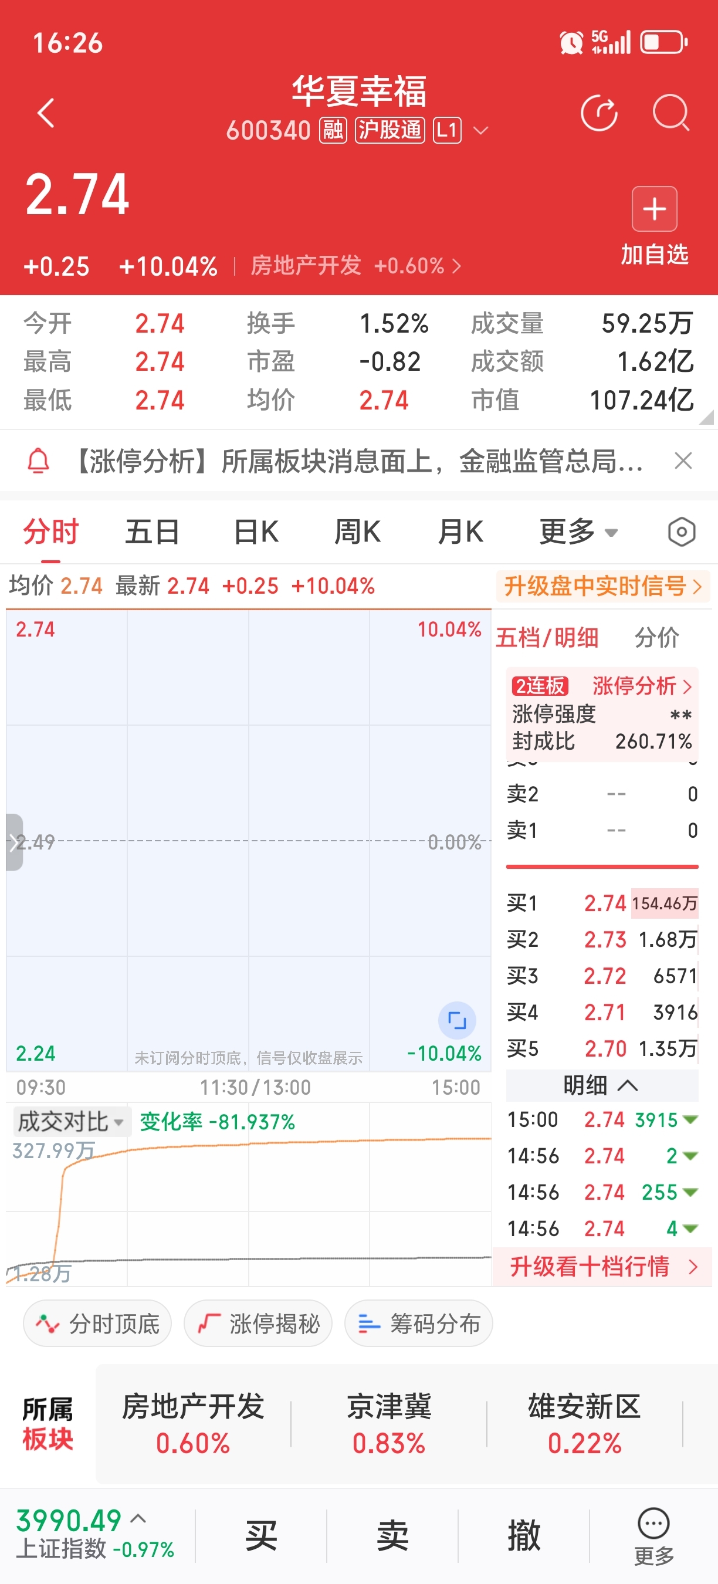
Task: Tap the alarm clock status icon
Action: coord(571,43)
